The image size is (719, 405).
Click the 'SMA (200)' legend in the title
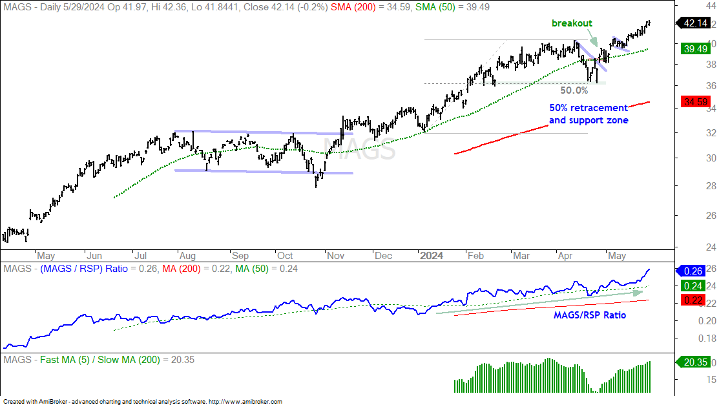[x=353, y=7]
